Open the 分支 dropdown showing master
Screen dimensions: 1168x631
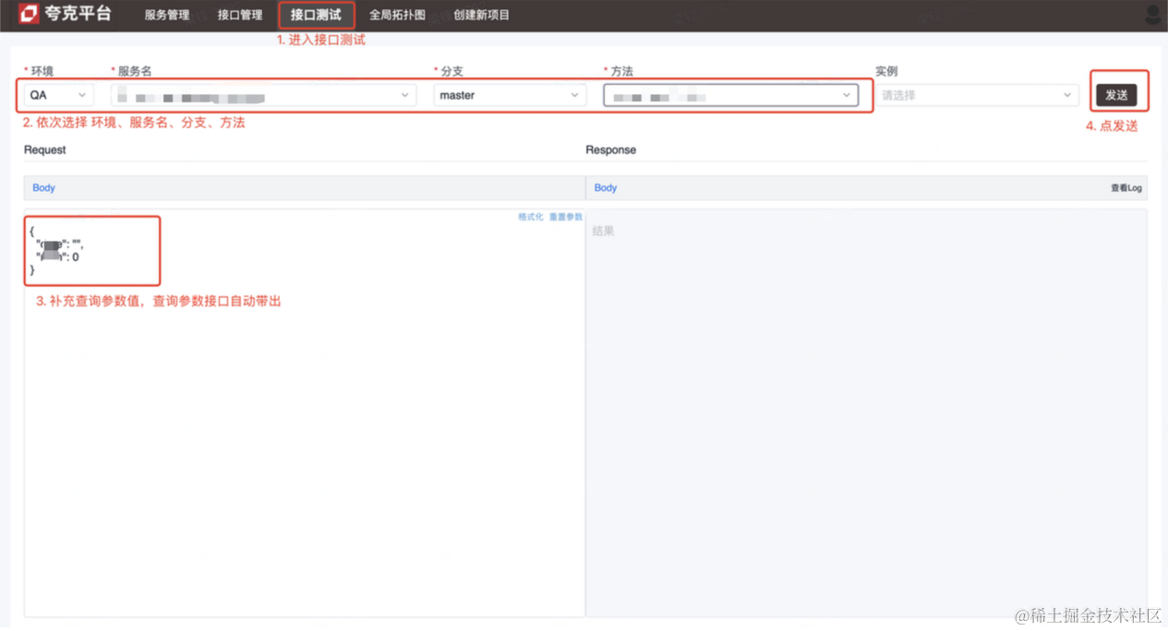[510, 94]
